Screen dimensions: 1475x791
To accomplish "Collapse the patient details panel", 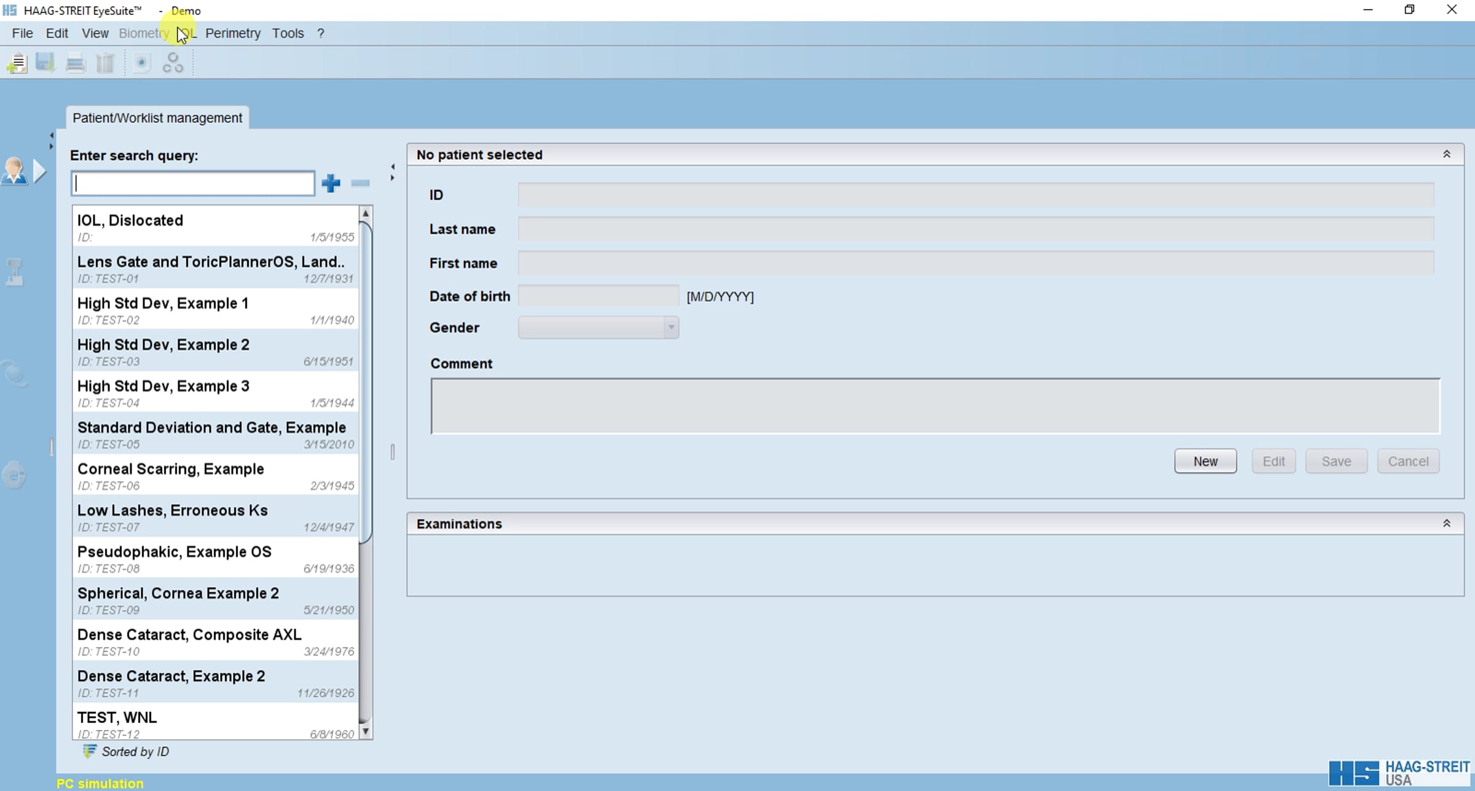I will pyautogui.click(x=1447, y=154).
